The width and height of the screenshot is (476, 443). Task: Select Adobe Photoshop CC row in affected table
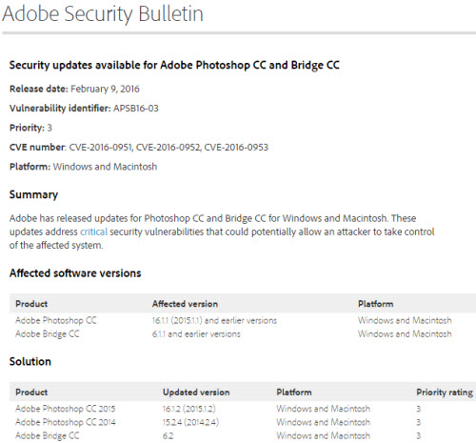(243, 320)
